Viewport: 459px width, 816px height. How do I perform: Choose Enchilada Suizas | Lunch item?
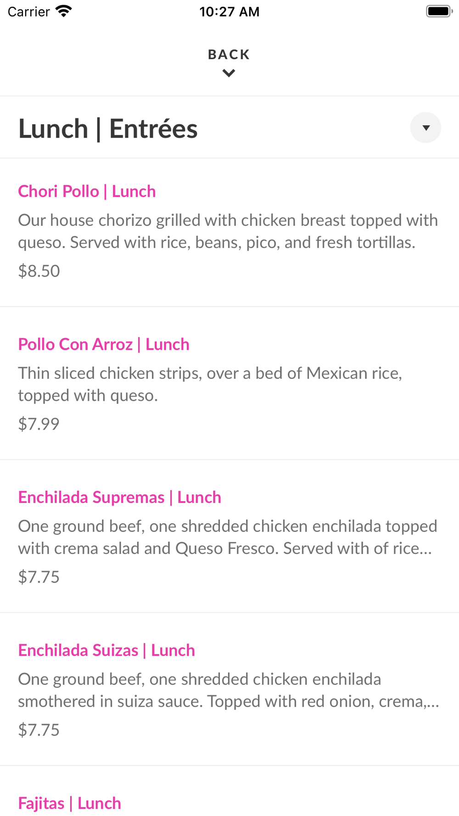coord(106,650)
